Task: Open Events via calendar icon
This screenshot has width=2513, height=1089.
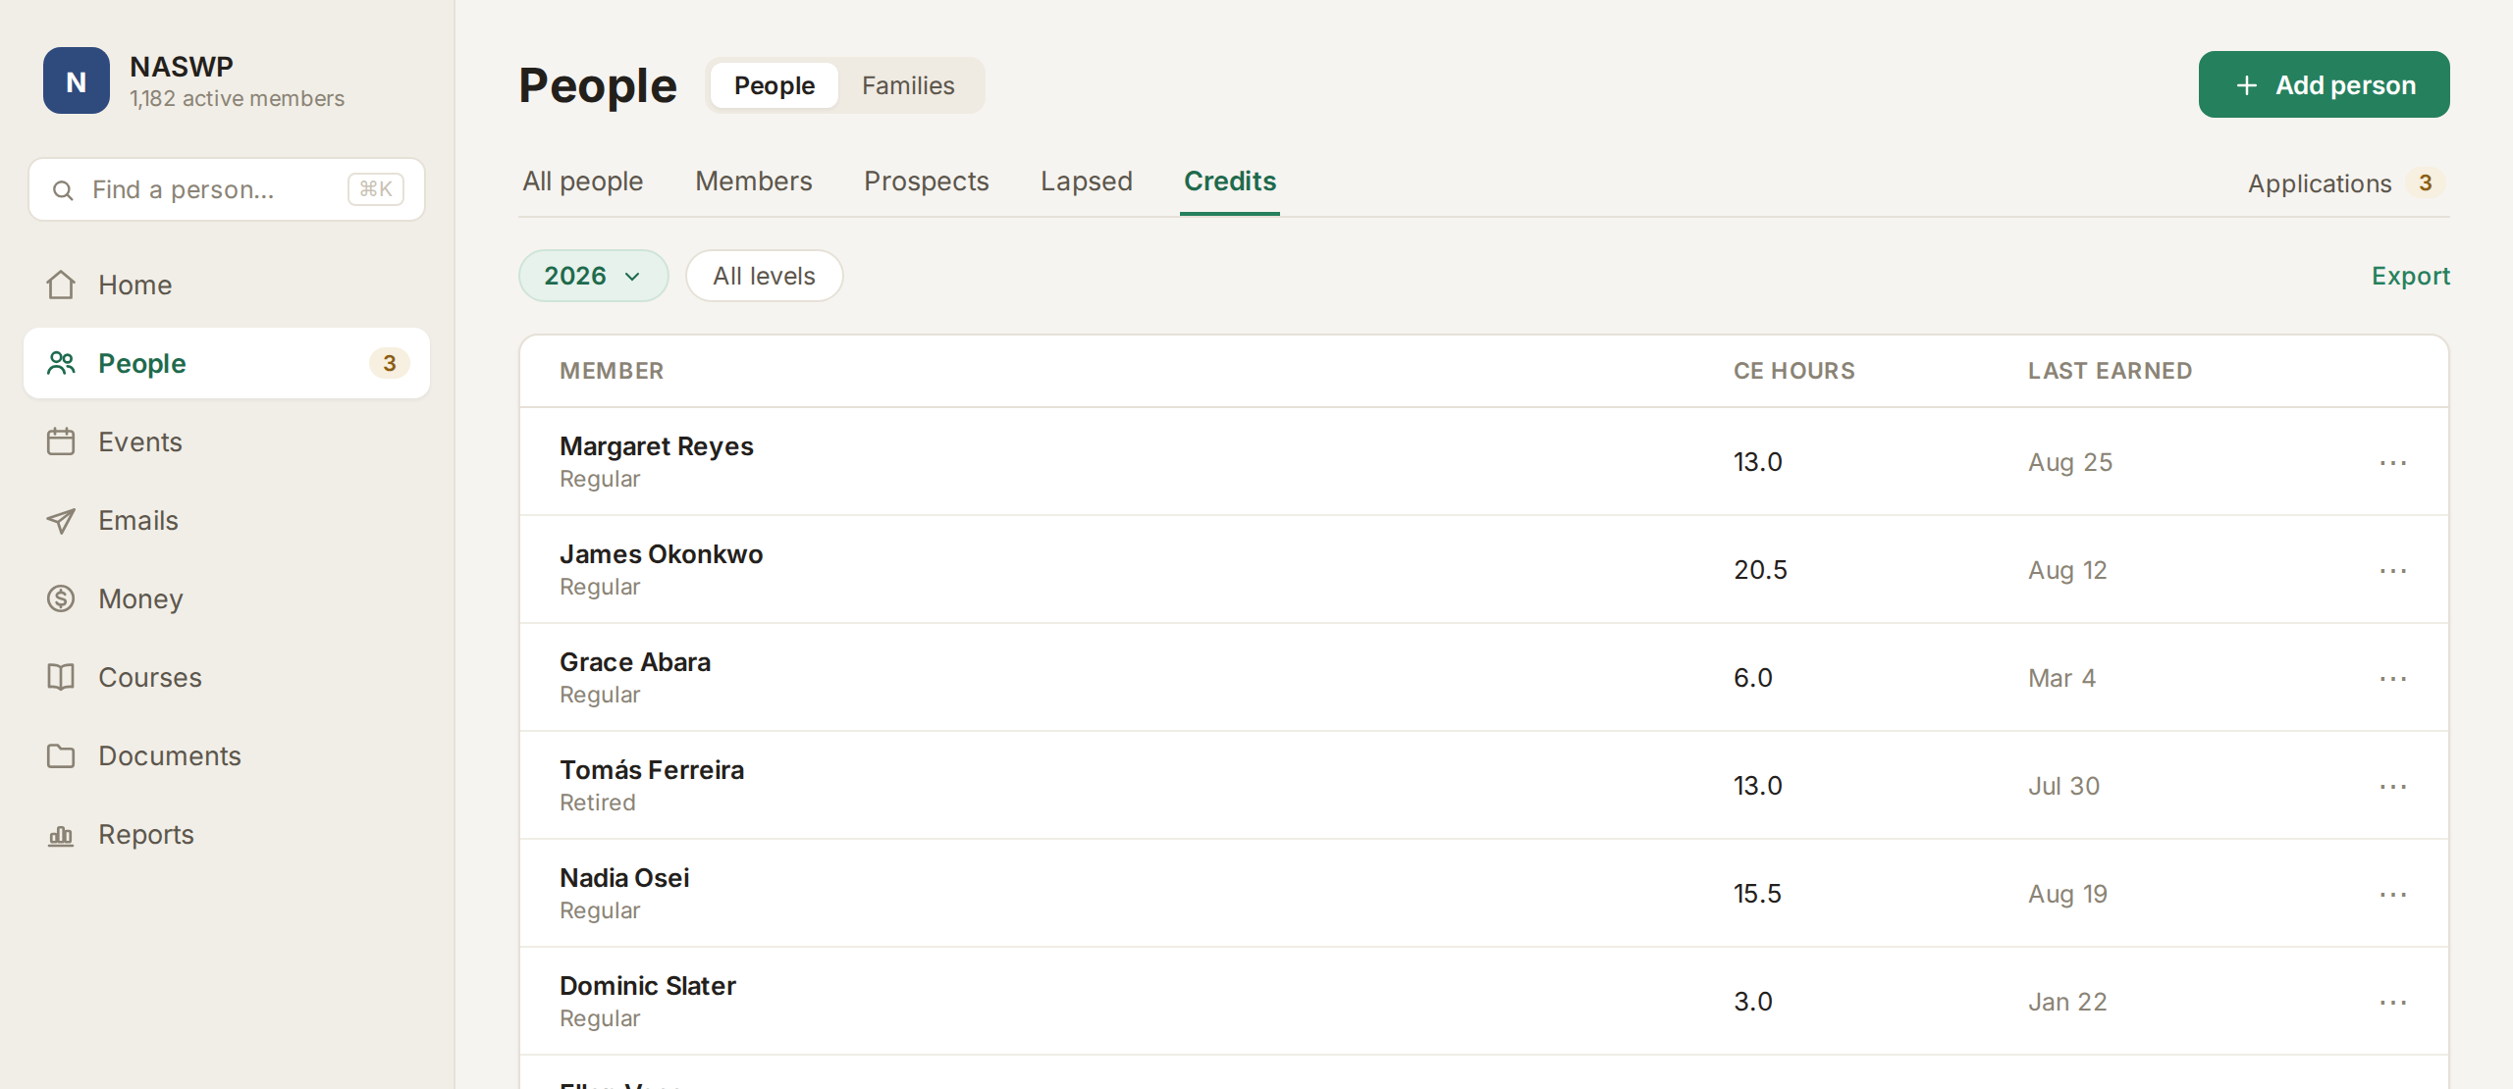Action: [61, 441]
